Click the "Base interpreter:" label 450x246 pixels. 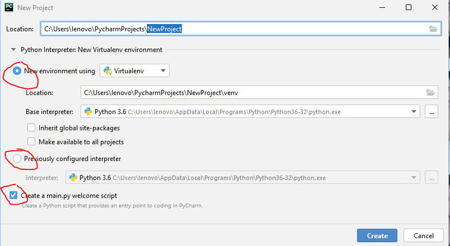pyautogui.click(x=49, y=111)
